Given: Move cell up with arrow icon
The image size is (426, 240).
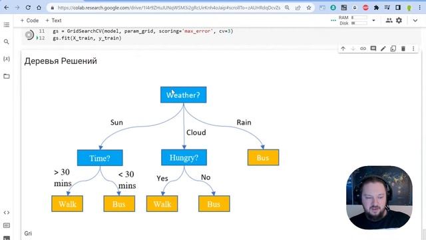Looking at the screenshot, I should (x=343, y=49).
